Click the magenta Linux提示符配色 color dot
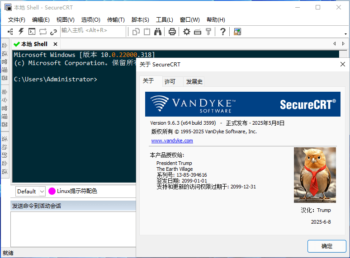 [52, 191]
